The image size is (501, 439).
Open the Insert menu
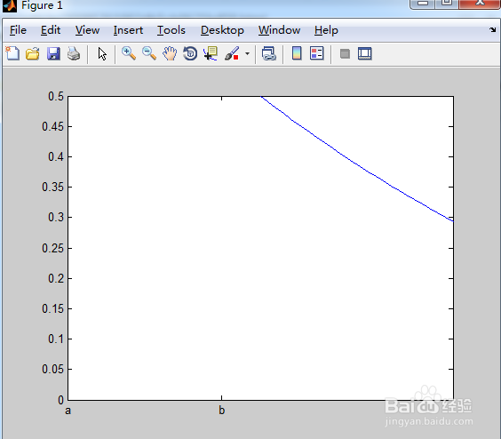pyautogui.click(x=128, y=30)
